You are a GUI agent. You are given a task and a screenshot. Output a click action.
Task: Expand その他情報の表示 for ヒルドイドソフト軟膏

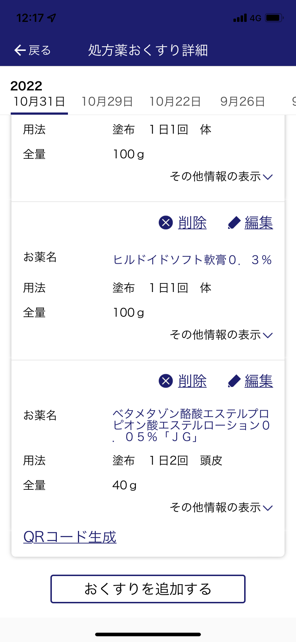221,335
